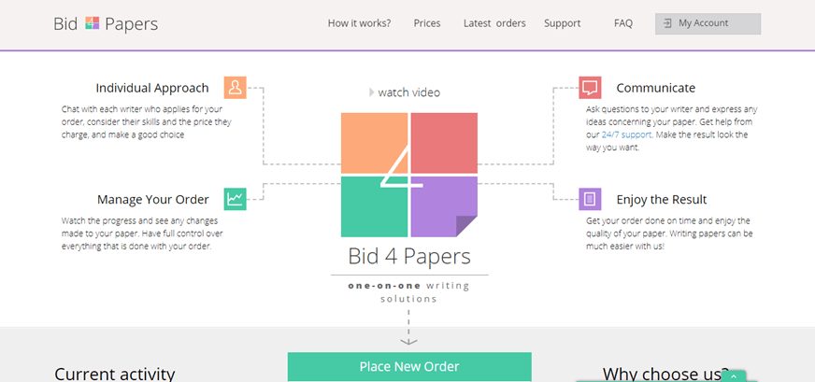This screenshot has width=815, height=382.
Task: Click the Bid Papers header logo text
Action: 106,24
